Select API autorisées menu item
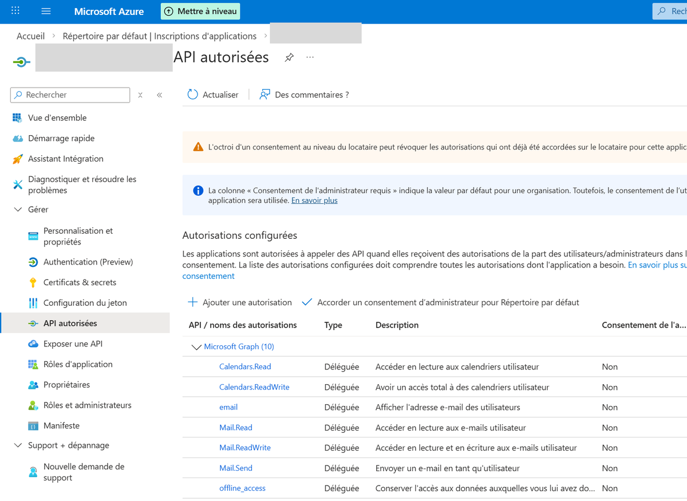Viewport: 687px width, 501px height. click(85, 324)
